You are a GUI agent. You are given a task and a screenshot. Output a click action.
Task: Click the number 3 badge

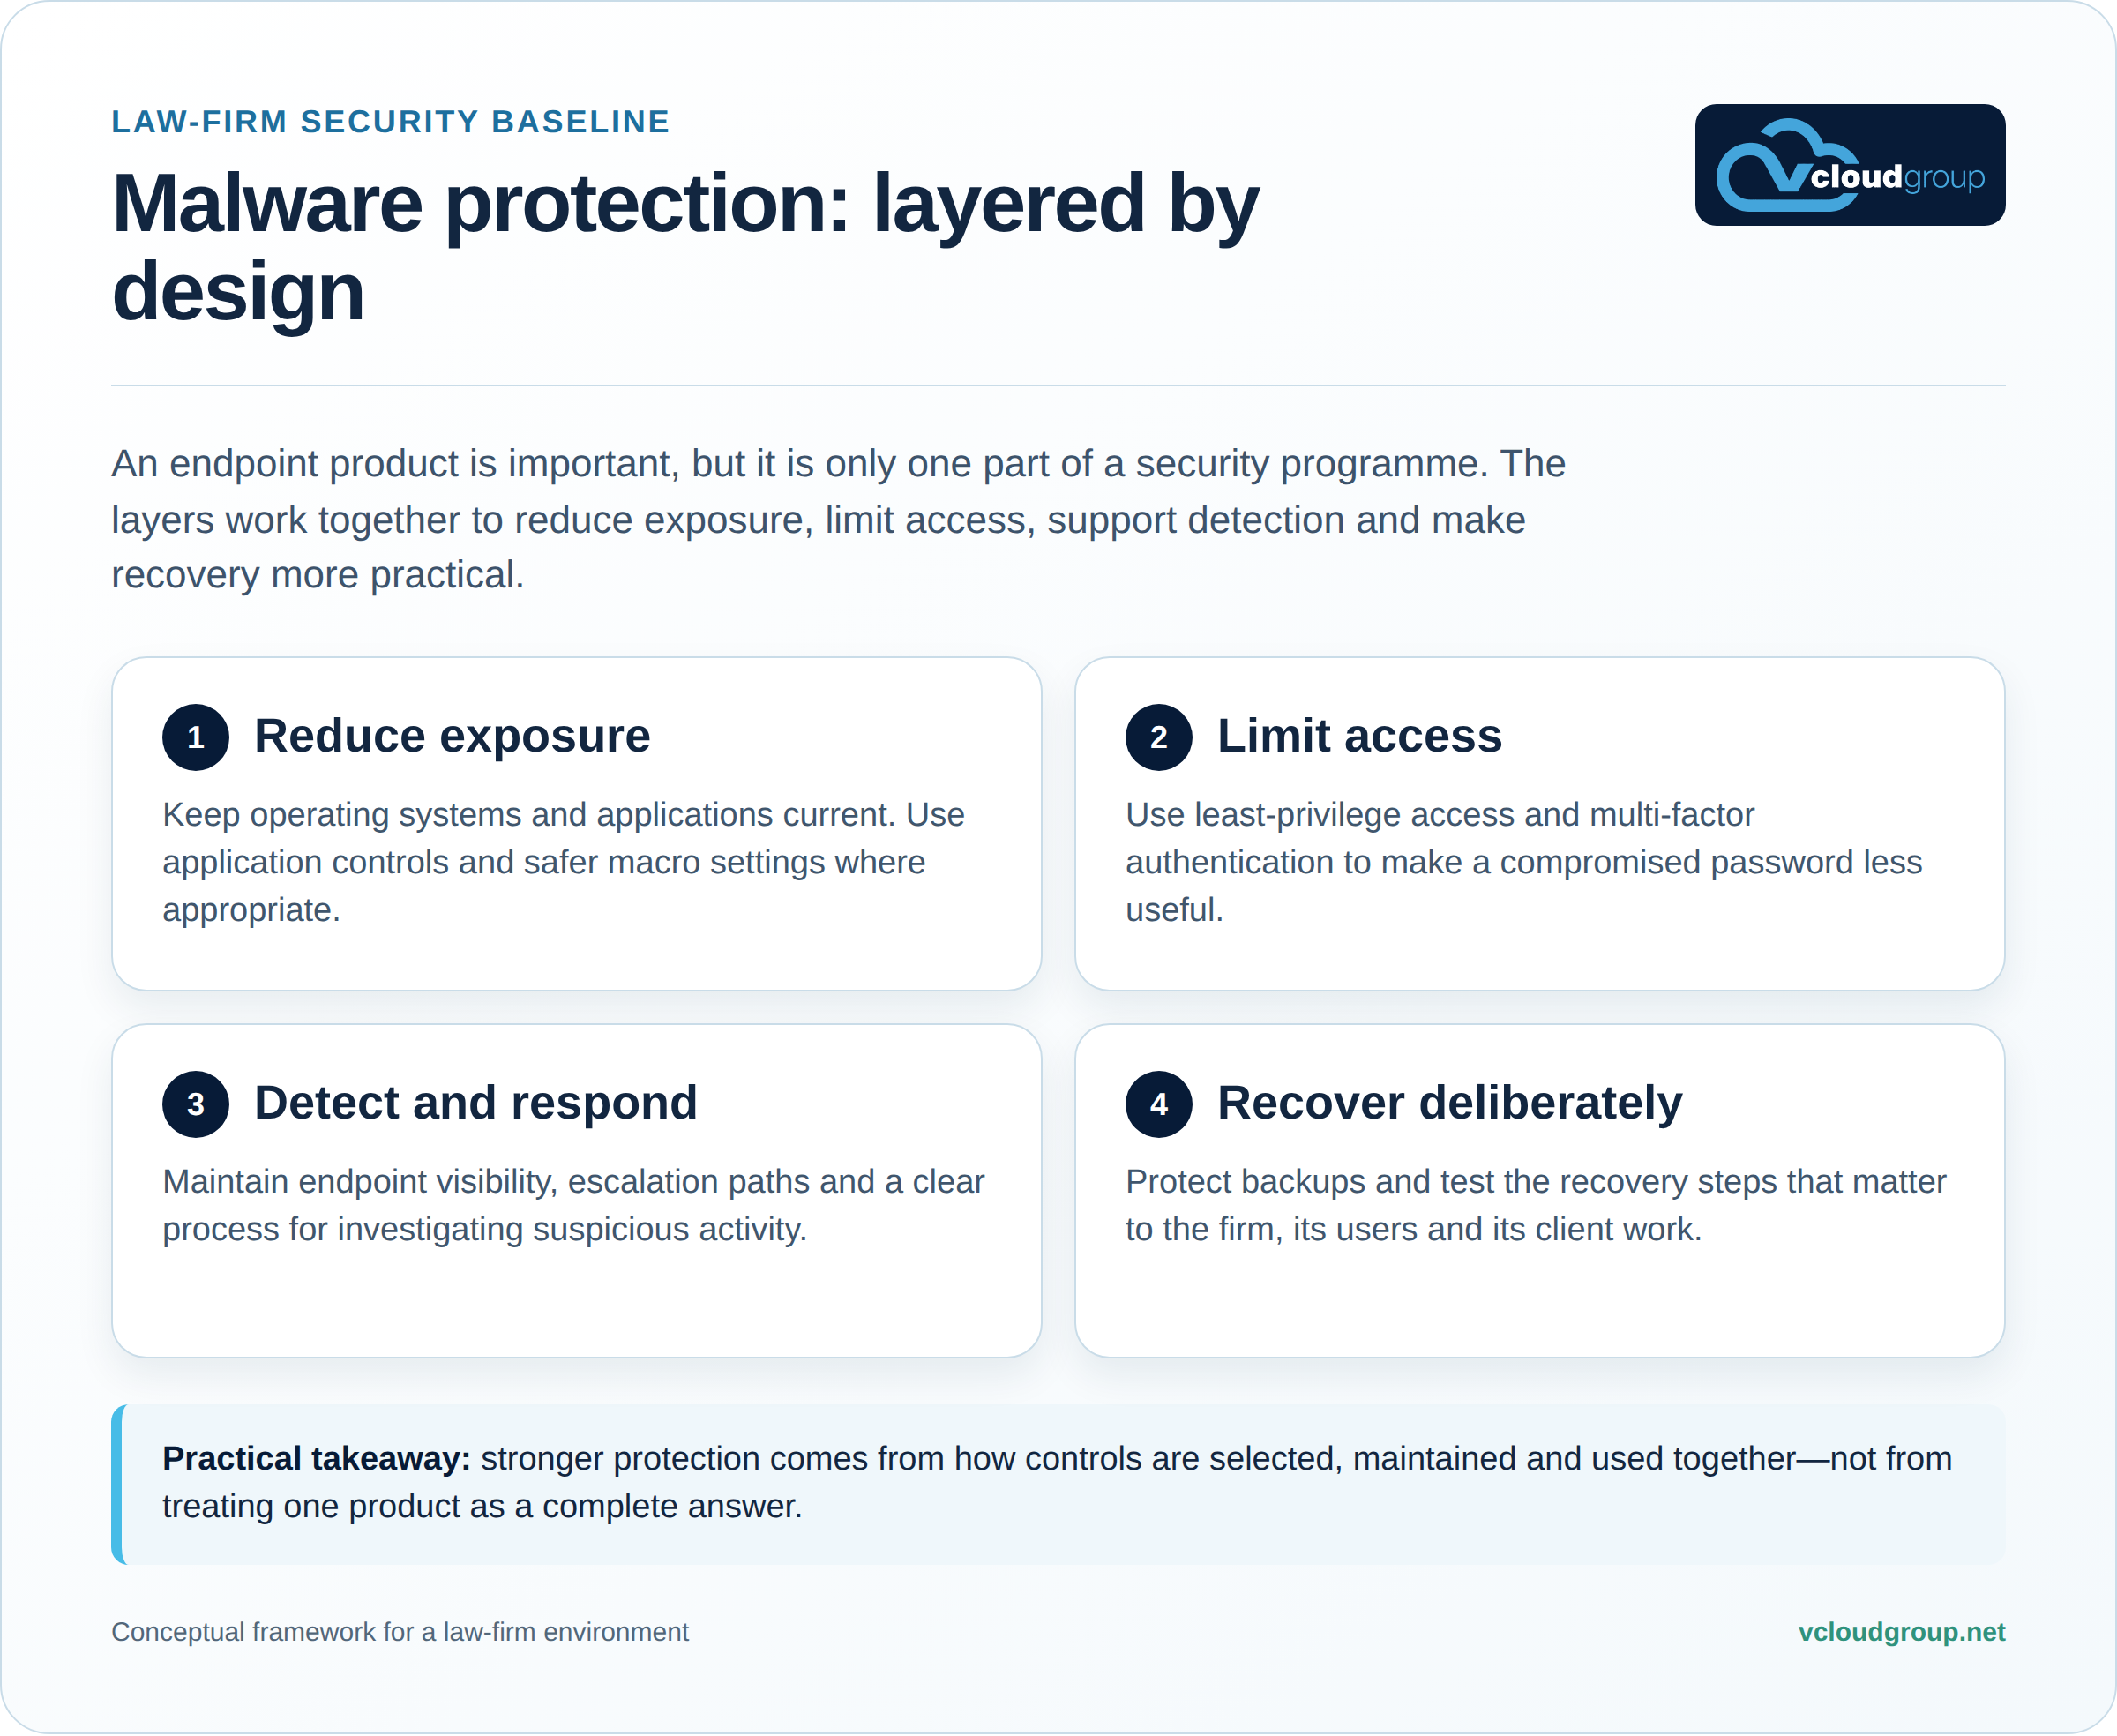(196, 1104)
